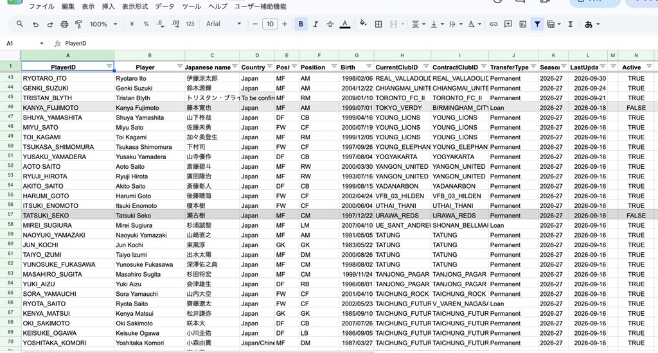Select FALSE in the KANYA_FUJIMOTO row
658x353 pixels.
point(636,107)
